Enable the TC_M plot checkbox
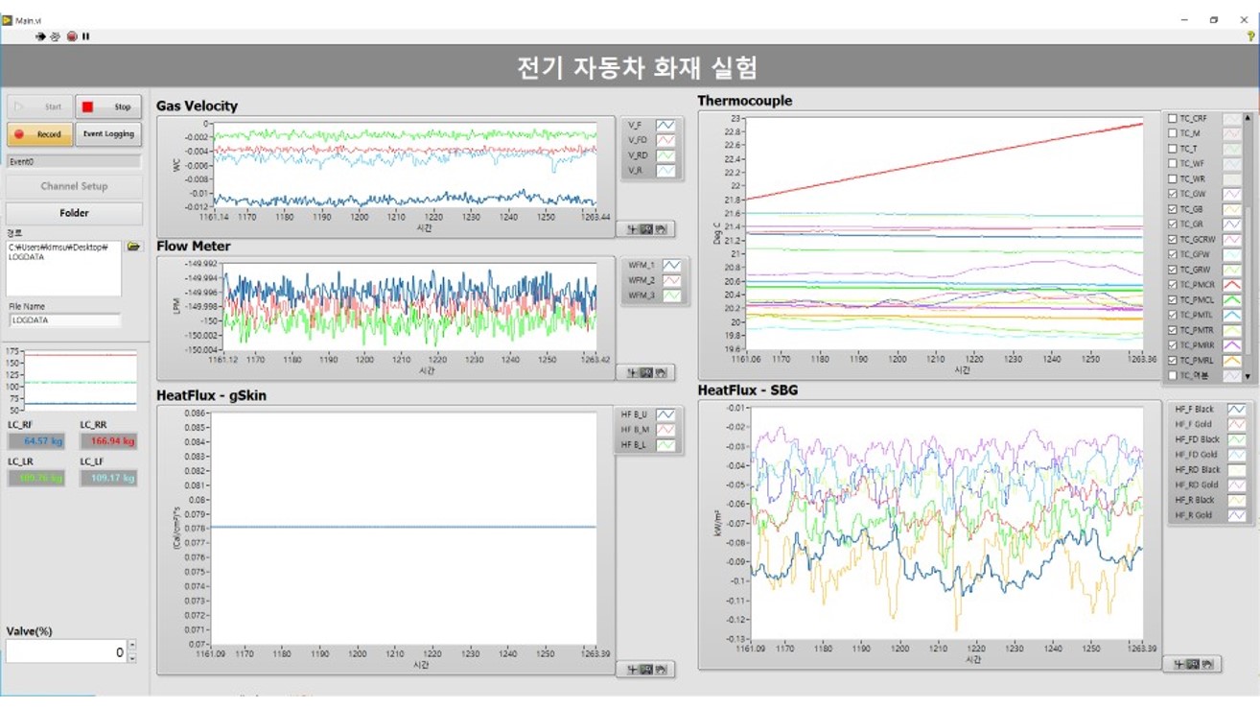Viewport: 1260px width, 709px height. (1173, 134)
